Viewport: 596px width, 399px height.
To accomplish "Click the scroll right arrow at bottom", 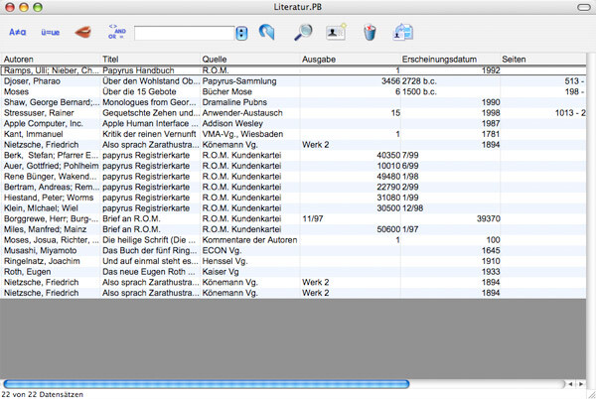I will (x=579, y=383).
